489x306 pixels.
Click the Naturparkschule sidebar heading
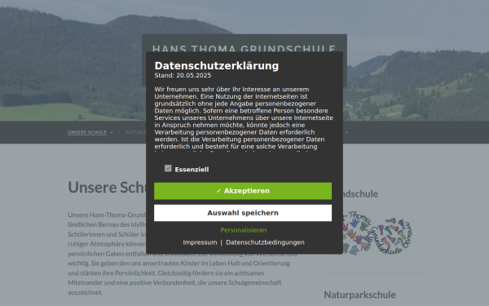coord(359,295)
